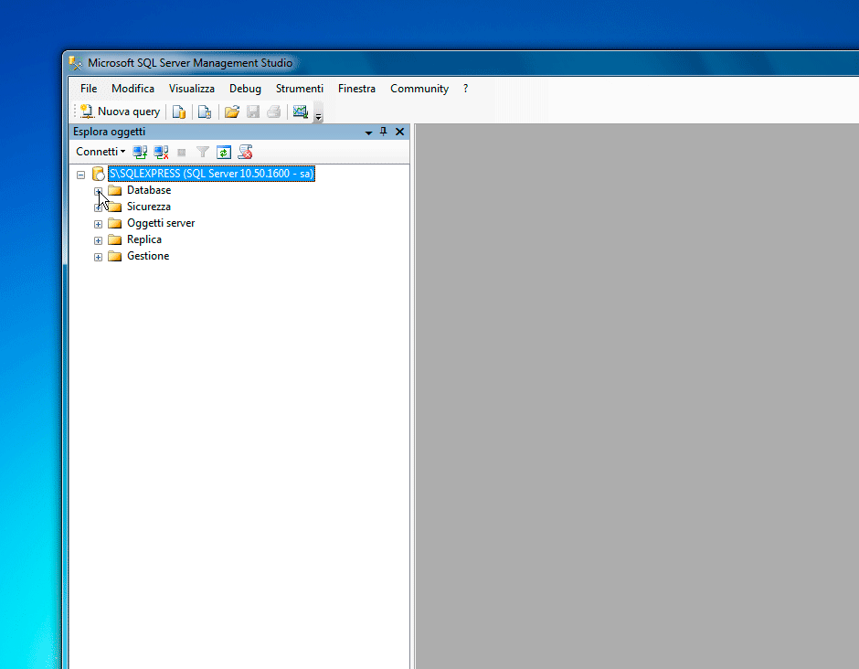Open the Community menu
The height and width of the screenshot is (669, 859).
pyautogui.click(x=419, y=89)
